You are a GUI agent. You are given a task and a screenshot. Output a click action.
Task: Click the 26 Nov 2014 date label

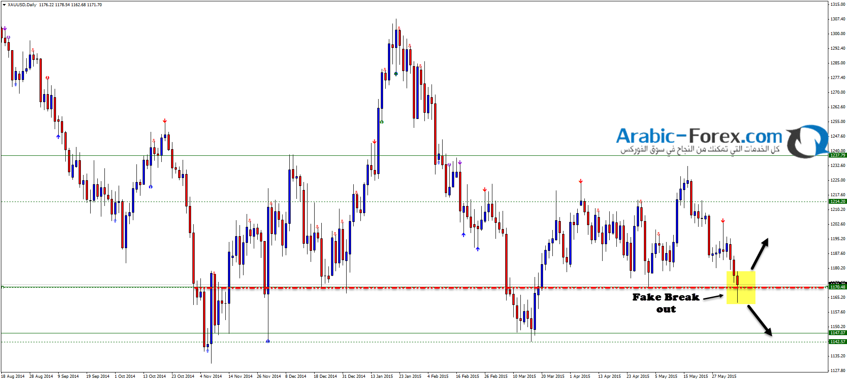tap(269, 376)
